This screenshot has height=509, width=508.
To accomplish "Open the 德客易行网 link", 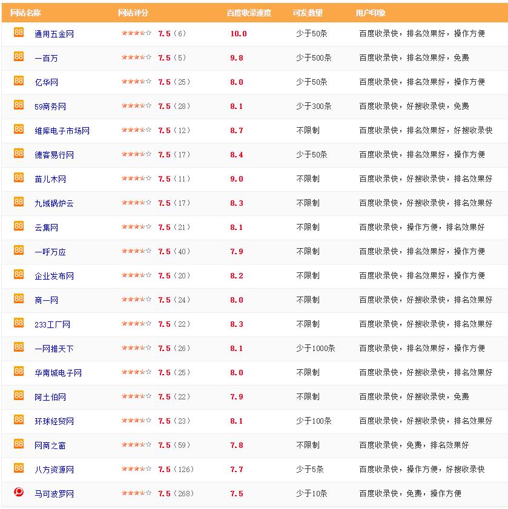I will click(x=54, y=155).
